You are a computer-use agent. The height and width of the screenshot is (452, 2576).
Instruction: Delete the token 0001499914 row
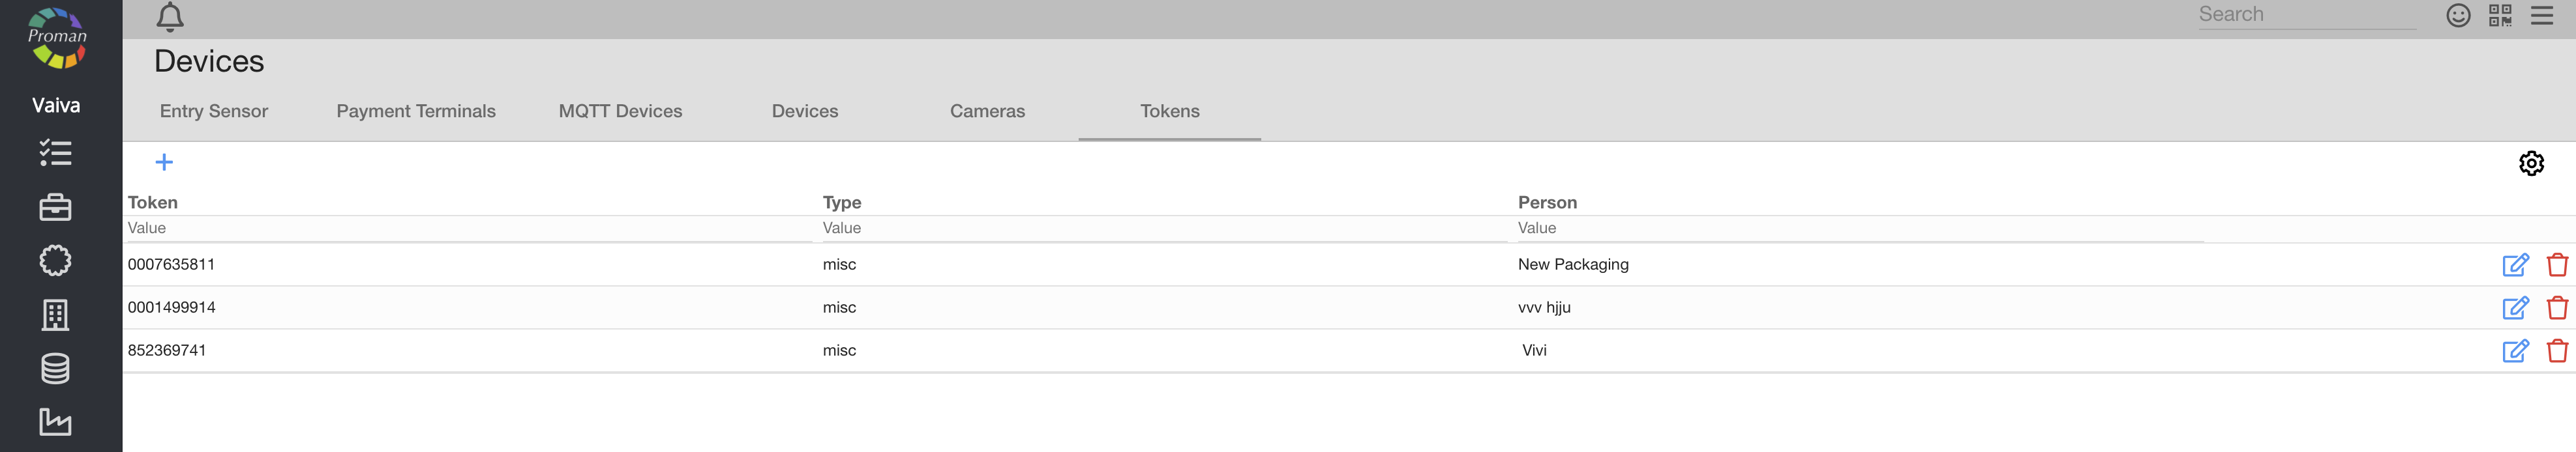click(2556, 307)
